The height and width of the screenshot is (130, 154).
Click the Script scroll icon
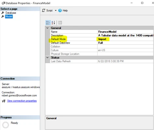point(44,10)
